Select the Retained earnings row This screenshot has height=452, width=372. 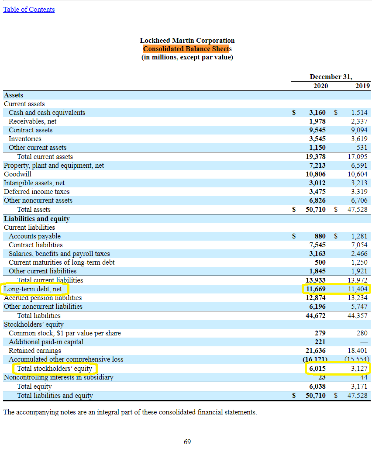point(35,350)
